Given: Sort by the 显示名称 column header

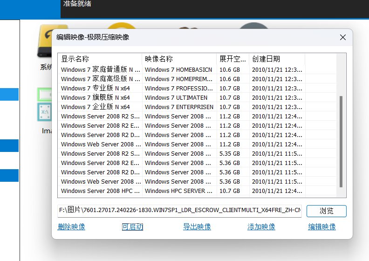Looking at the screenshot, I should [x=100, y=59].
